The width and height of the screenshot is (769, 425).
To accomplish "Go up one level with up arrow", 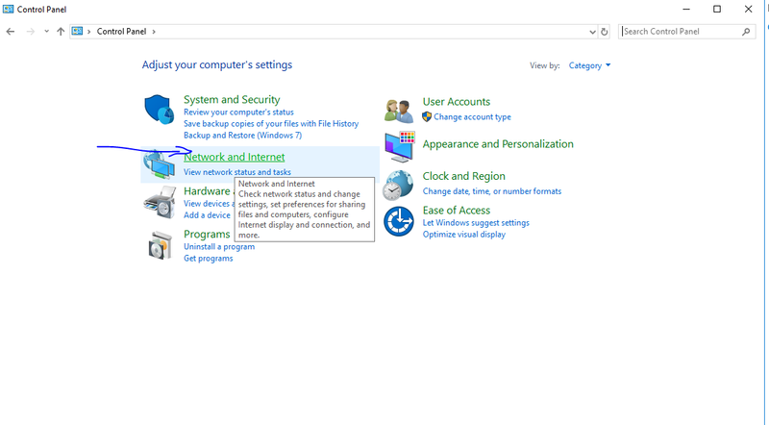I will [x=61, y=32].
